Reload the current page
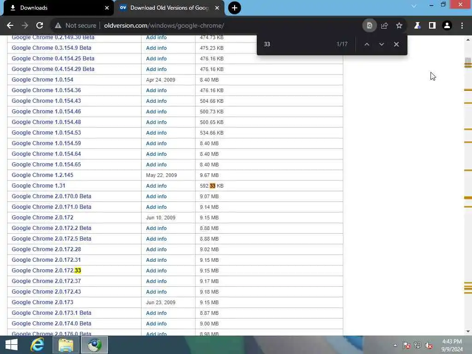472x354 pixels. pos(40,26)
